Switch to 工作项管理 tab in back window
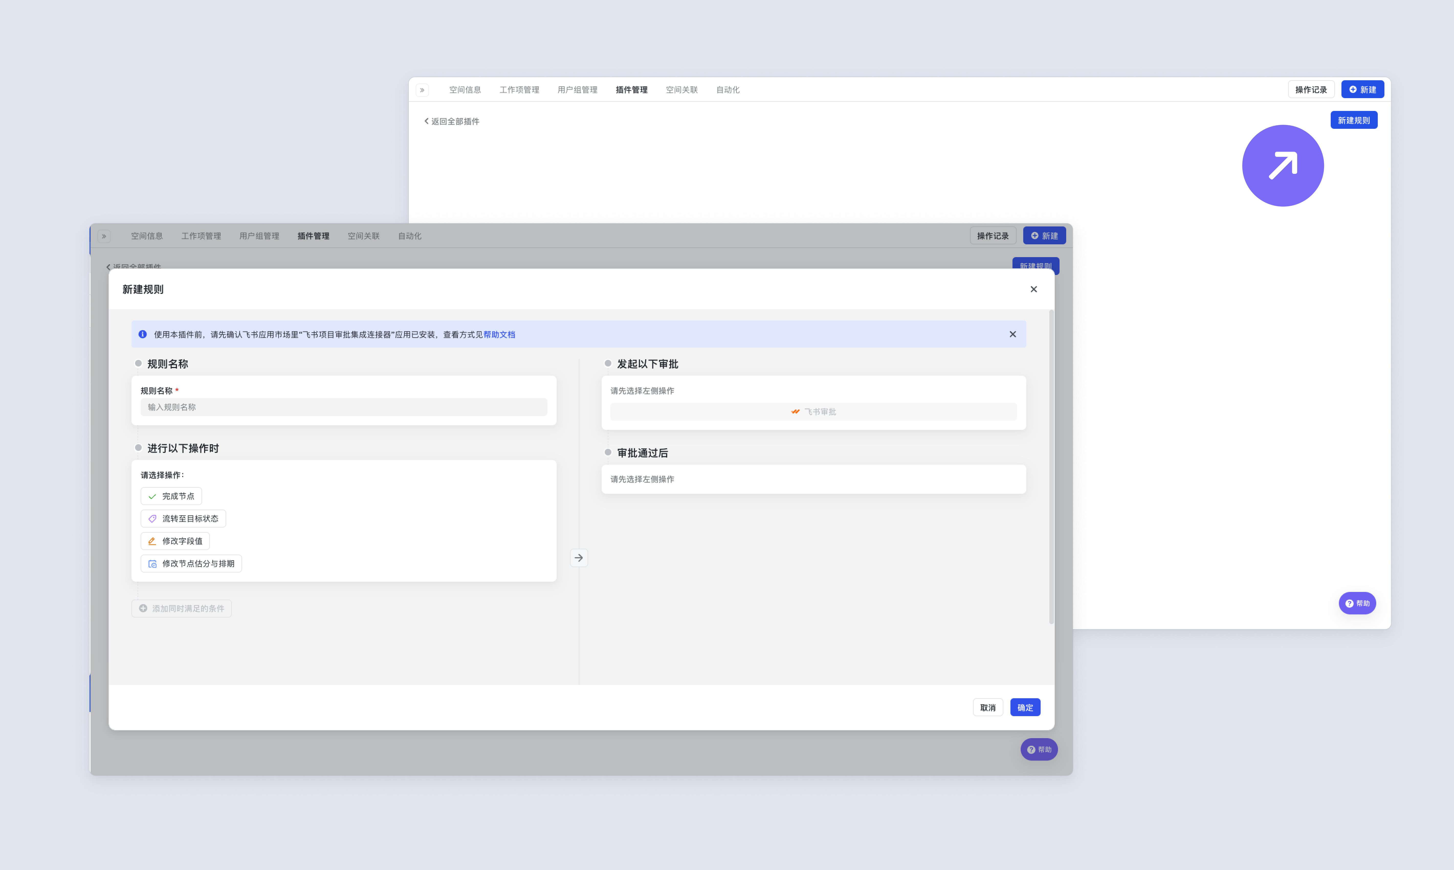1454x870 pixels. (x=519, y=90)
